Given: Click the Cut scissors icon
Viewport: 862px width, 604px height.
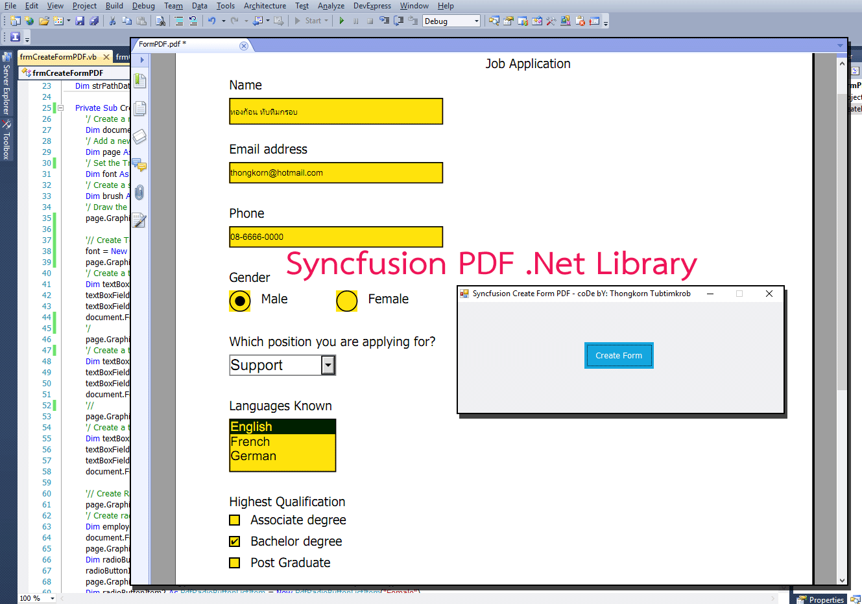Looking at the screenshot, I should [x=112, y=21].
